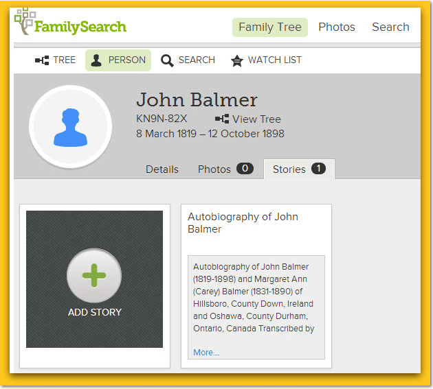Screen dimensions: 433x389
Task: Open the Search top menu item
Action: coord(390,27)
